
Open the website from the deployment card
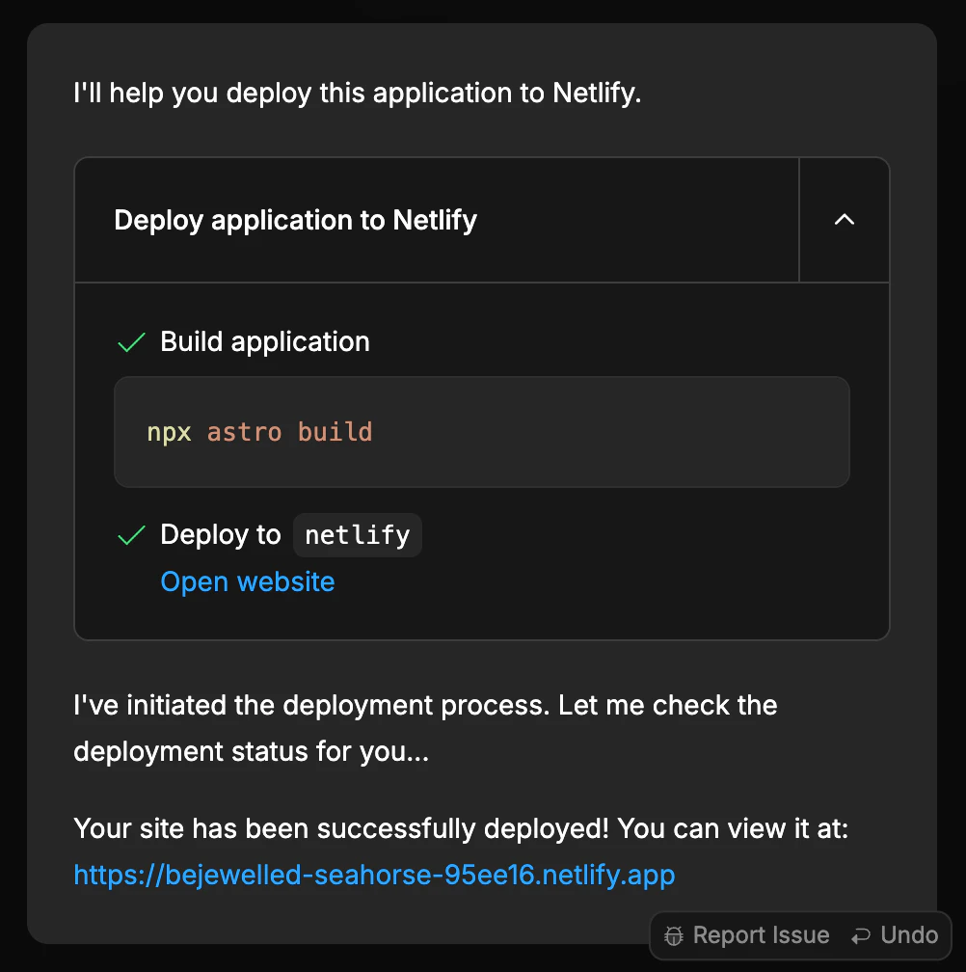coord(247,581)
